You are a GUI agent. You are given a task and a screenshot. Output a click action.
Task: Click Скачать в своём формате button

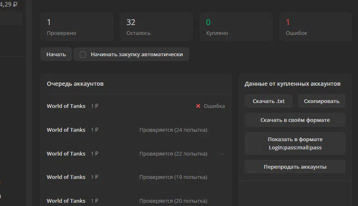295,120
